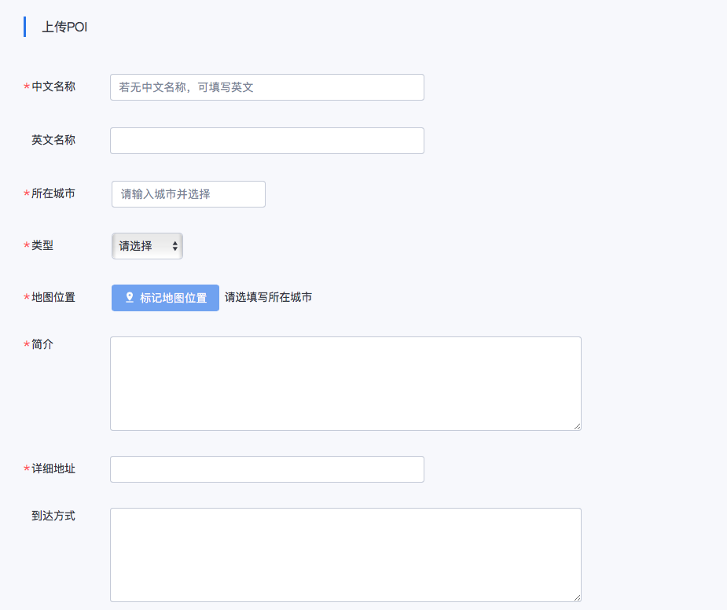Focus the 中文名称 input field
Viewport: 727px width, 610px height.
[267, 87]
